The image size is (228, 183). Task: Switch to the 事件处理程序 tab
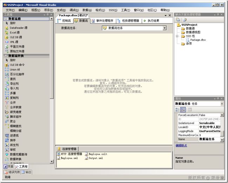coord(102,21)
